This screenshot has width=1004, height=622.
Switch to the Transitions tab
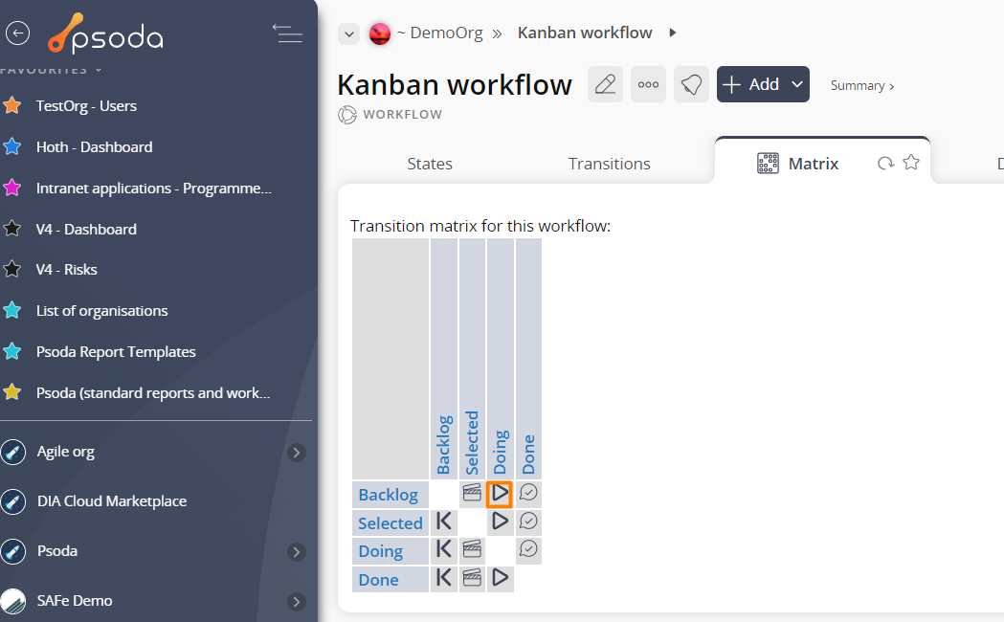(x=609, y=164)
